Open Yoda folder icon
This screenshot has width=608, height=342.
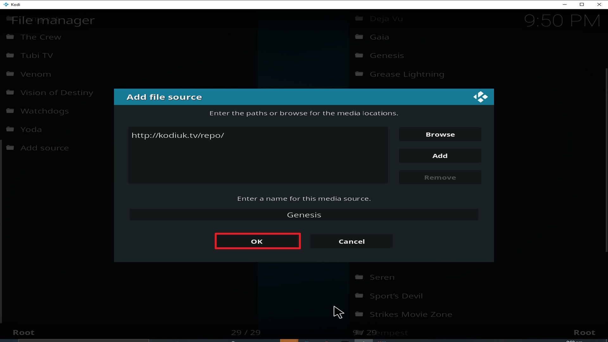[x=10, y=129]
